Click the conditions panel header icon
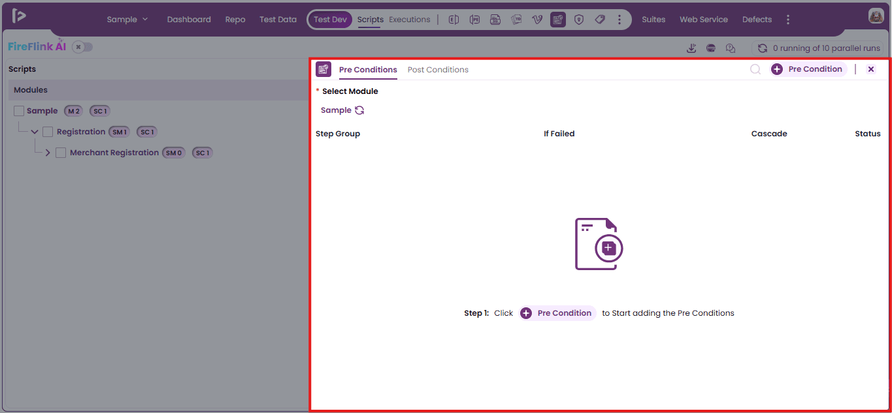This screenshot has height=413, width=892. [x=323, y=69]
